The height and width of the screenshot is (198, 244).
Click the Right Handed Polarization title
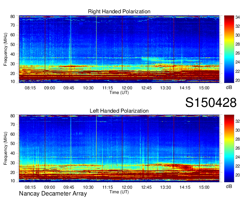point(119,11)
